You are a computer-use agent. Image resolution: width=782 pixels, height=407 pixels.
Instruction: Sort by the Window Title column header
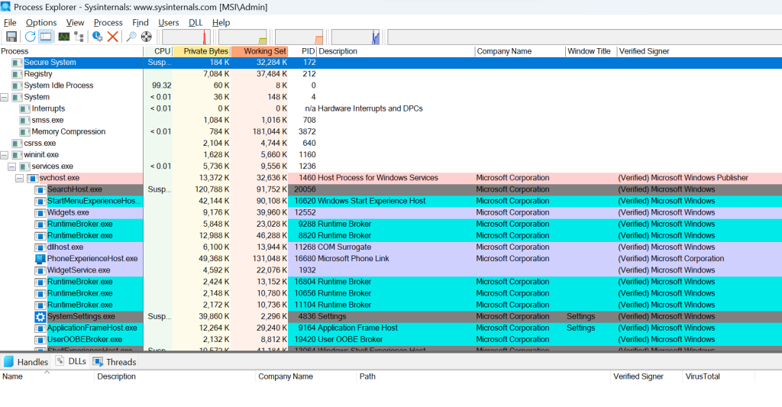click(x=591, y=51)
